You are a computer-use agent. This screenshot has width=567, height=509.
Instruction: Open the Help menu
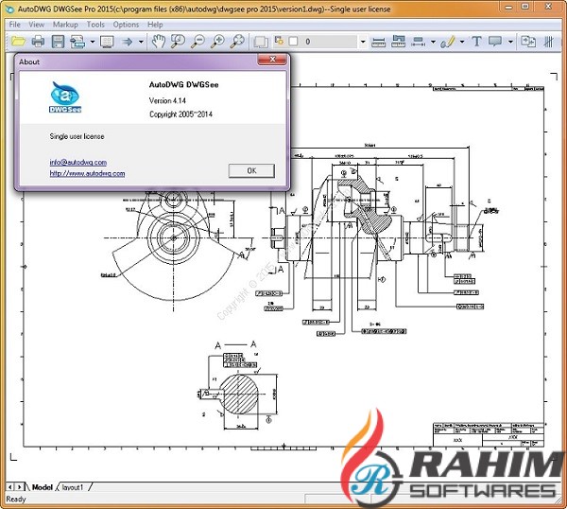(x=155, y=25)
